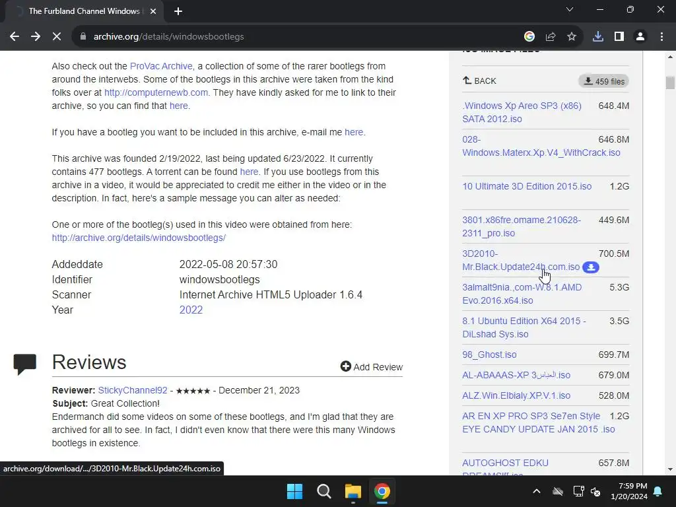The height and width of the screenshot is (507, 676).
Task: Download 10 Ultimate 3D Edition 2015.iso
Action: [527, 186]
